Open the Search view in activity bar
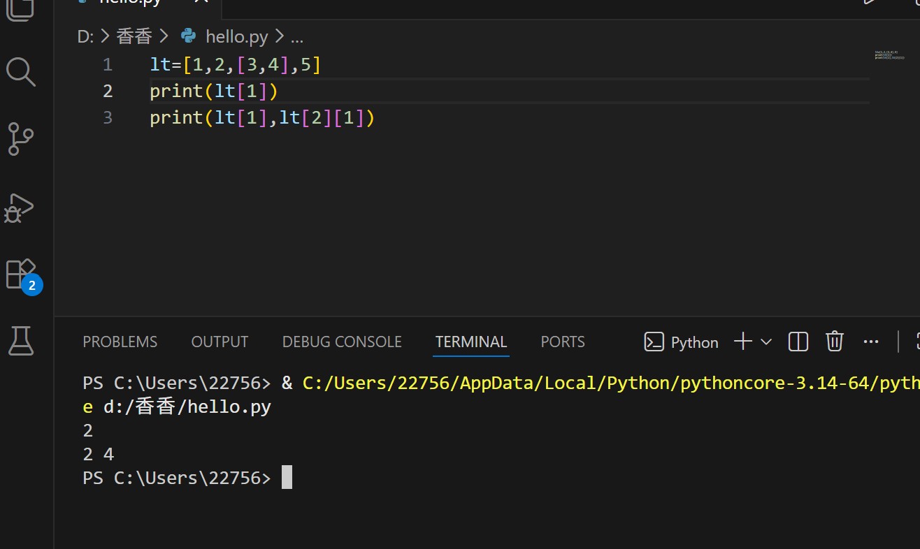Viewport: 920px width, 549px height. click(20, 71)
